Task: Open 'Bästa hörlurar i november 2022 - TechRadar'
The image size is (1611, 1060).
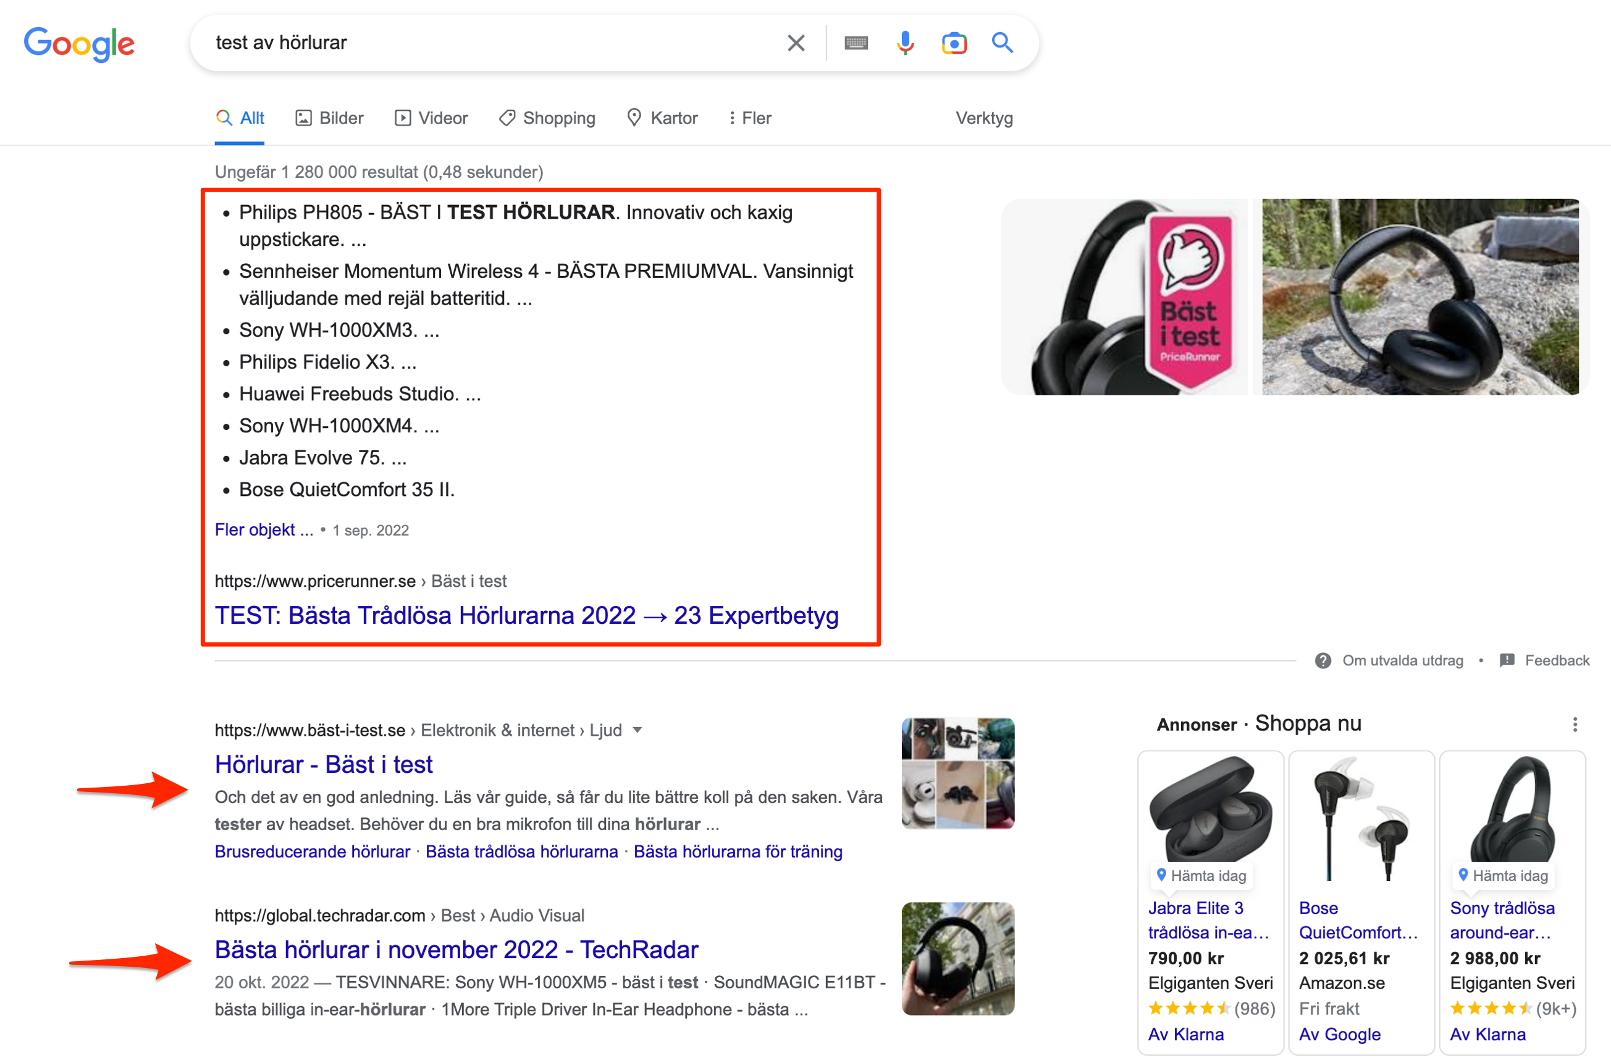Action: (x=456, y=949)
